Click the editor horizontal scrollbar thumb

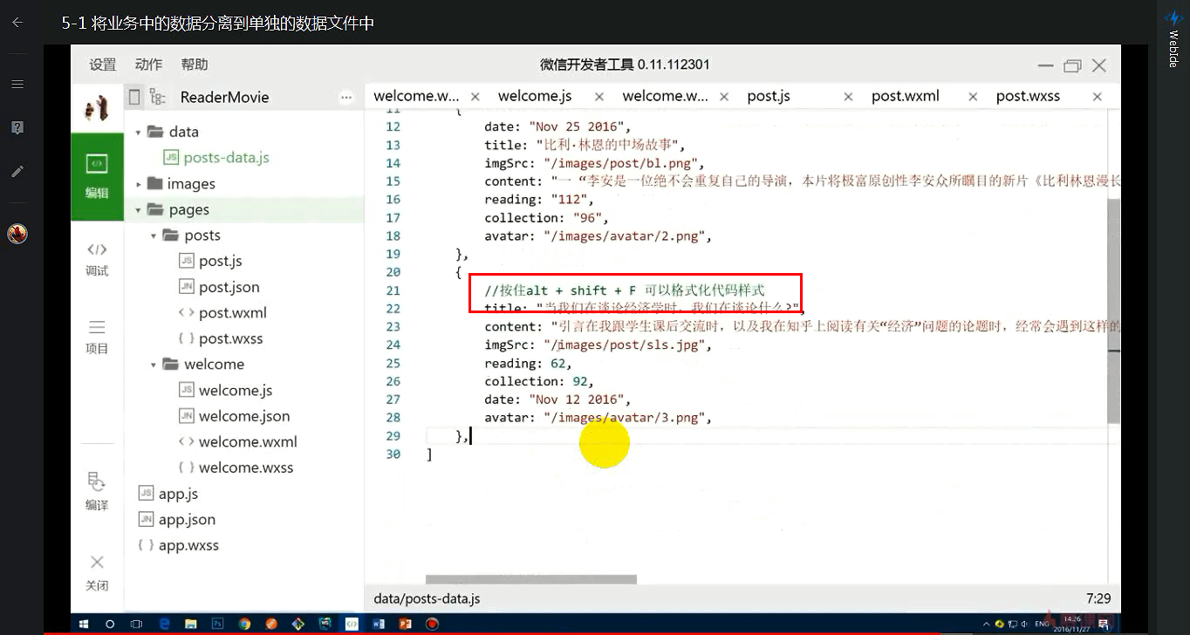pos(530,579)
